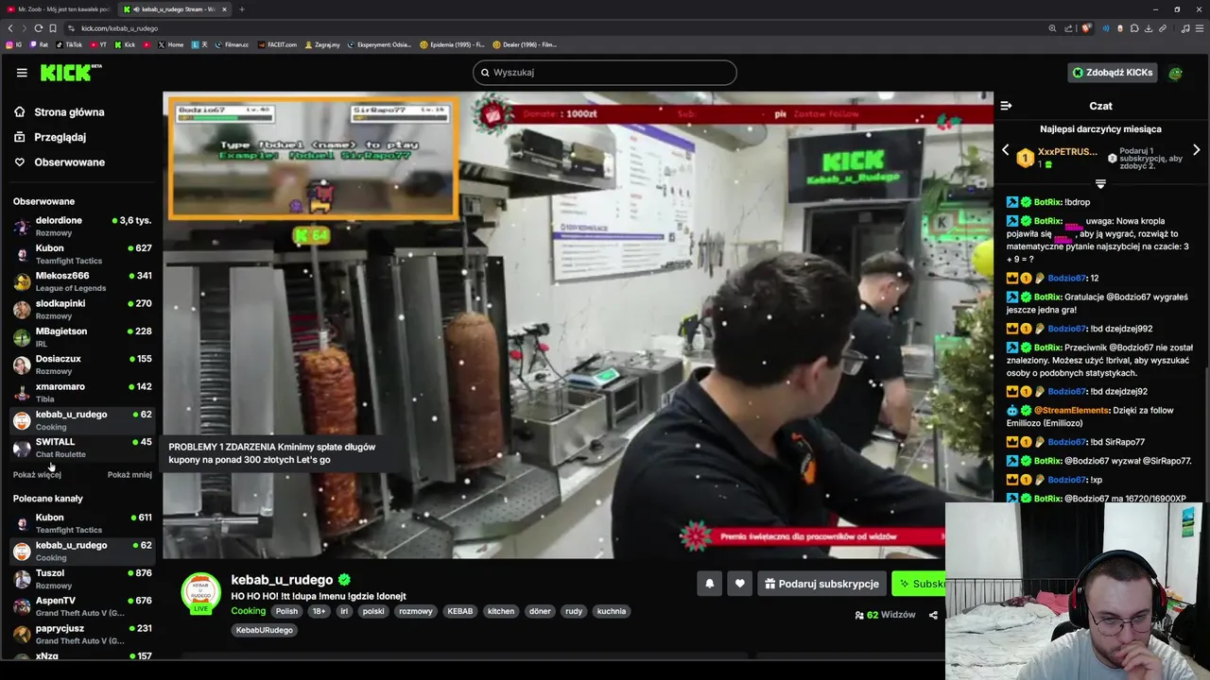Open delordione channel in followed list

pos(82,226)
